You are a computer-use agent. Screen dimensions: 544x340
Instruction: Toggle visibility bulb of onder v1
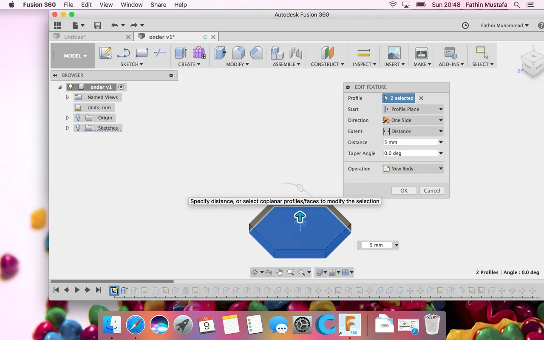71,87
